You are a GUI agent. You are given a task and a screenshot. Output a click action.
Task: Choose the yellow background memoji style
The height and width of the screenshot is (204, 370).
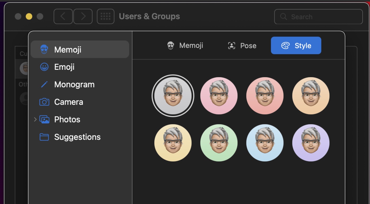[x=173, y=143]
